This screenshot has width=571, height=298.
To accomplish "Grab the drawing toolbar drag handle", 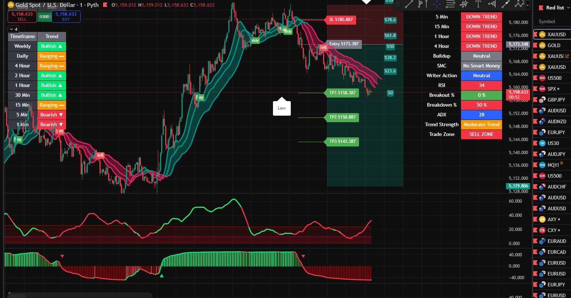I will (398, 4).
